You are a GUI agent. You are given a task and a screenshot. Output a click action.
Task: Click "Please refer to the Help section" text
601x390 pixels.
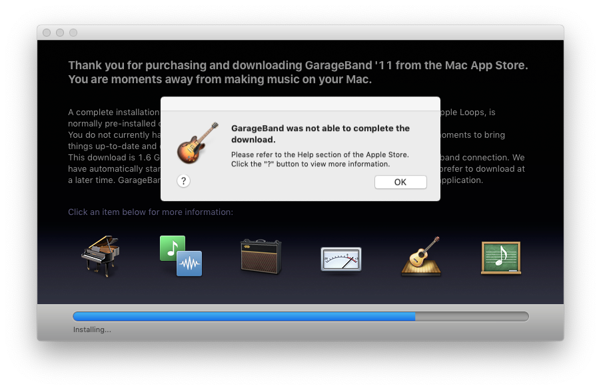coord(320,159)
